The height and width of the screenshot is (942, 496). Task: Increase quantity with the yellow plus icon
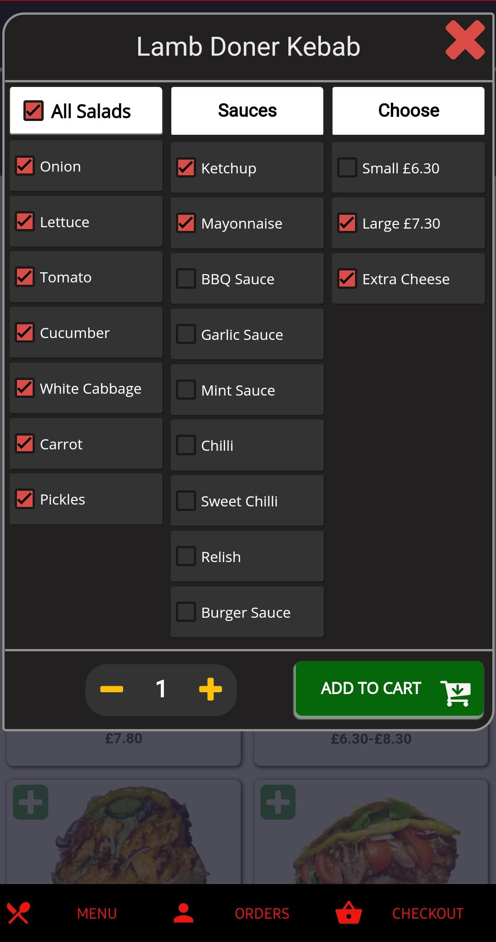(210, 689)
